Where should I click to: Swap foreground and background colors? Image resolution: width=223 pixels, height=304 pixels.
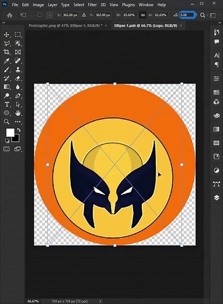19,130
